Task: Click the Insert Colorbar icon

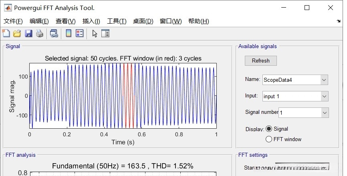Action: [69, 33]
